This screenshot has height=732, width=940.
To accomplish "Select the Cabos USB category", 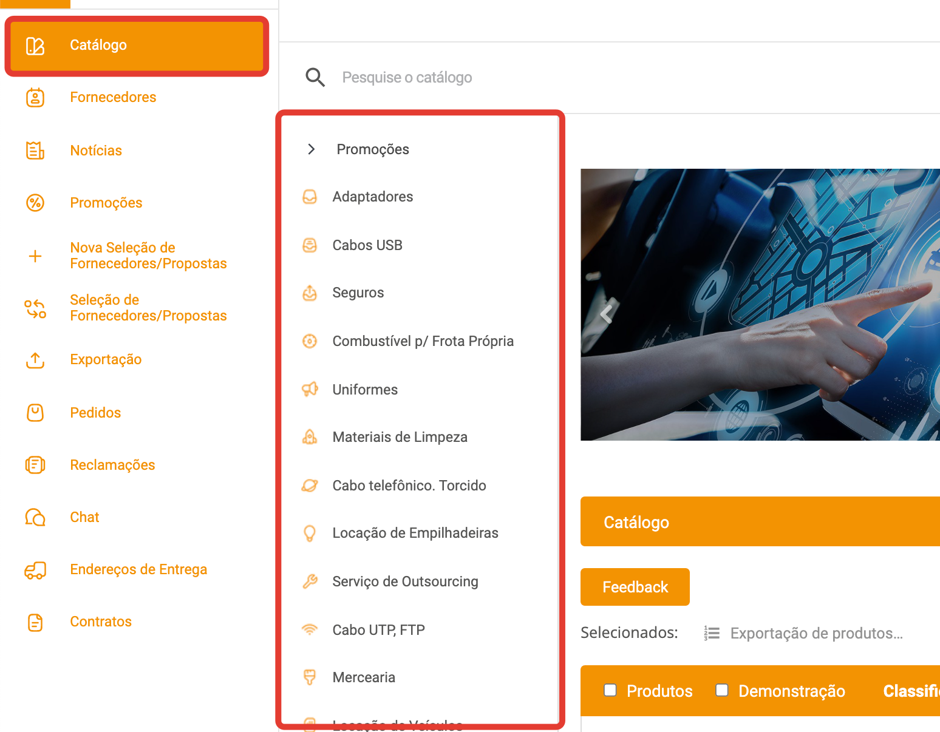I will 367,245.
